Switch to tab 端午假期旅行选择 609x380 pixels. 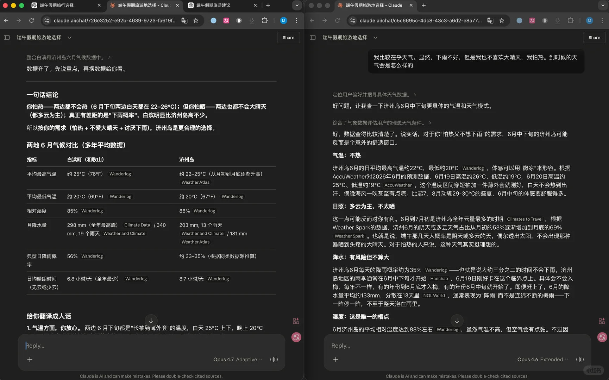pos(65,5)
